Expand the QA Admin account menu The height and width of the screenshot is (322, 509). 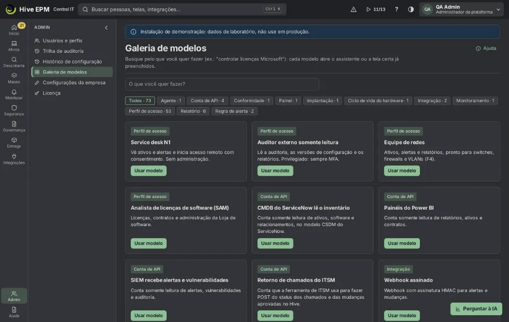tap(461, 9)
